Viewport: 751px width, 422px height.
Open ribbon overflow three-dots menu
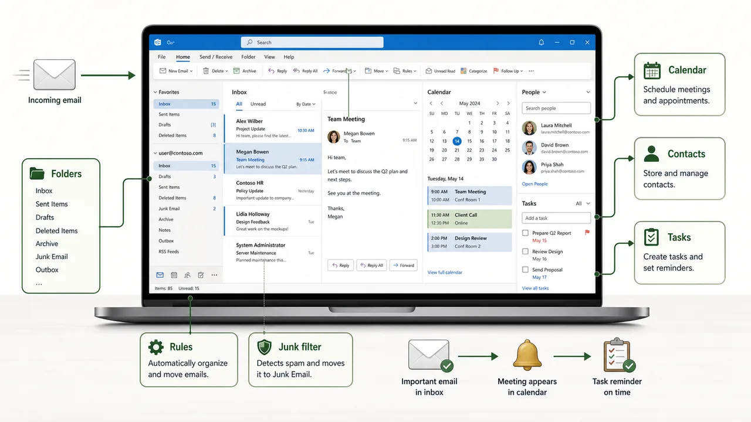pos(531,71)
